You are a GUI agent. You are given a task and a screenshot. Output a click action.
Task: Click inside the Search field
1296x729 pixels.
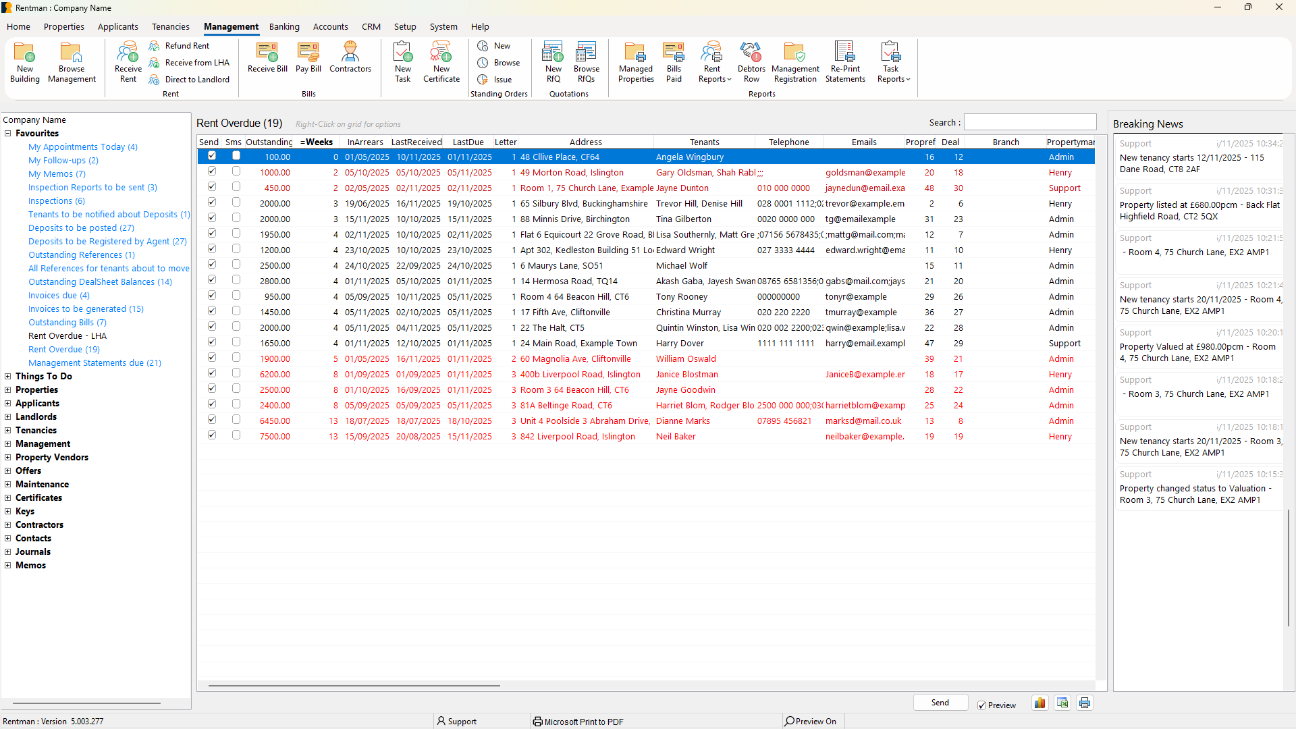(x=1030, y=122)
